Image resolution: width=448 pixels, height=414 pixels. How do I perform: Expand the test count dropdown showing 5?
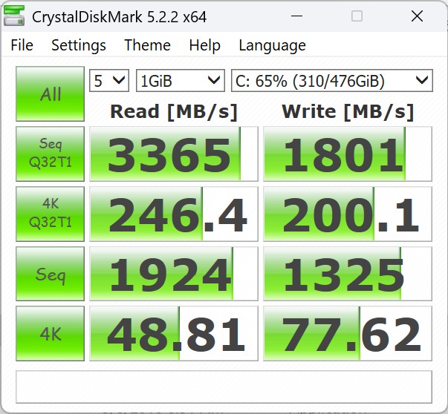(109, 80)
